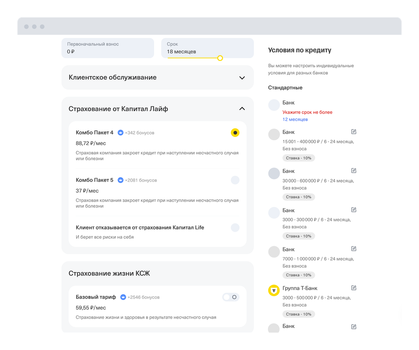Click bonus crown icon beside Комбо Пакет 4
The width and height of the screenshot is (419, 350).
[x=120, y=133]
